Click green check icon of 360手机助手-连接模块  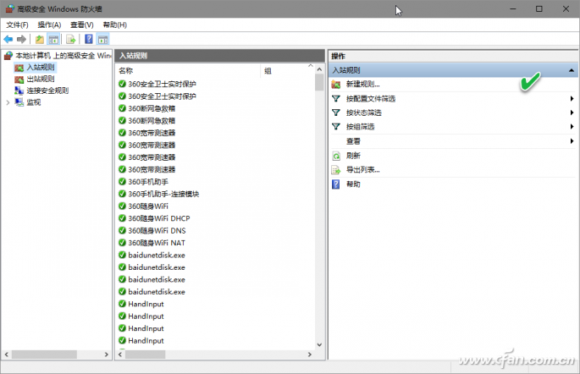pyautogui.click(x=122, y=194)
